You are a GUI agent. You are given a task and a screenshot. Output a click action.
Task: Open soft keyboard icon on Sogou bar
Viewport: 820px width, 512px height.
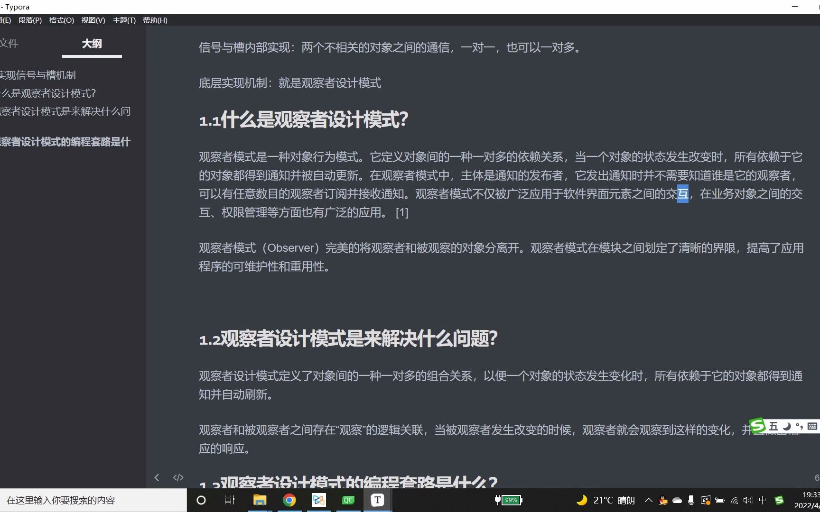click(812, 426)
